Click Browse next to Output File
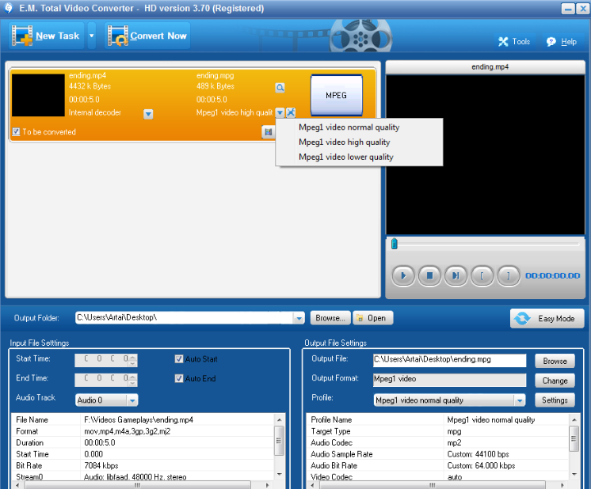The height and width of the screenshot is (489, 591). tap(555, 361)
